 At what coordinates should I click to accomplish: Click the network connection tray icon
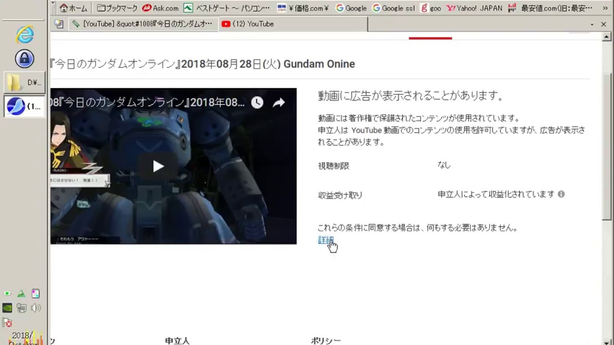21,308
